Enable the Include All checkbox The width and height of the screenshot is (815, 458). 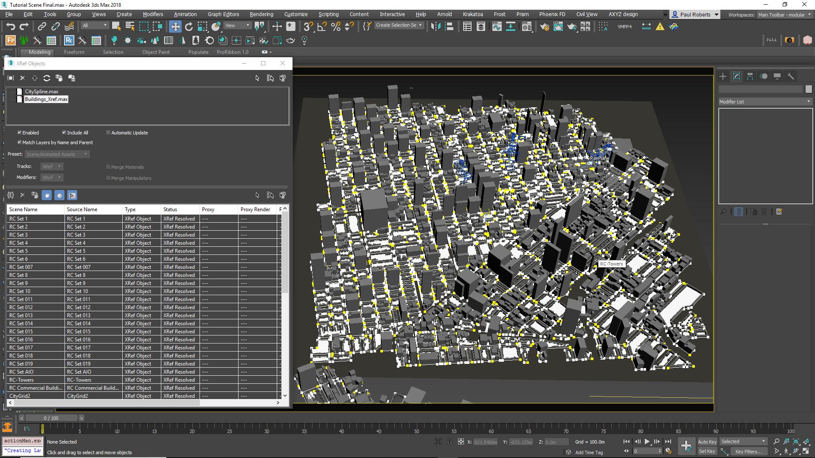[x=63, y=133]
